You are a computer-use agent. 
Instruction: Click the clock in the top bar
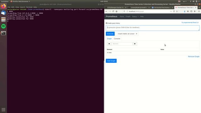104,1
